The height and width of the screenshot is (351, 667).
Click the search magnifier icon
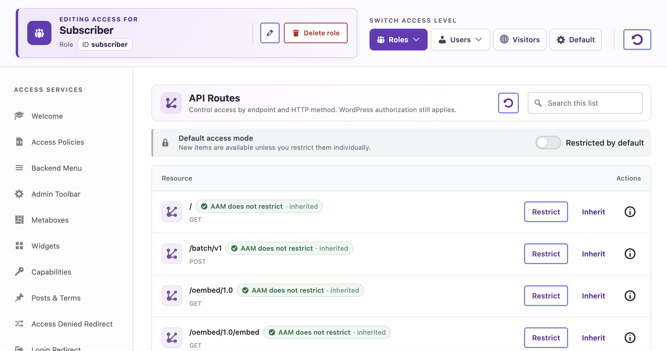tap(538, 103)
